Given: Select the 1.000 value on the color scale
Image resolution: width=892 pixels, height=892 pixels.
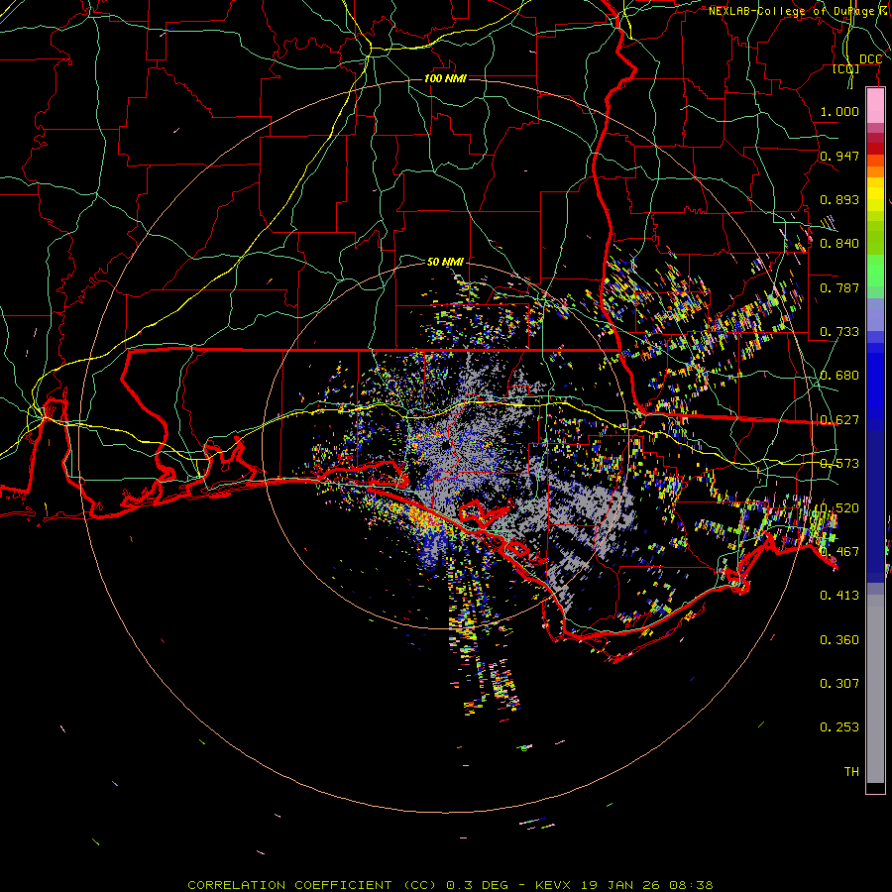Looking at the screenshot, I should (x=839, y=111).
